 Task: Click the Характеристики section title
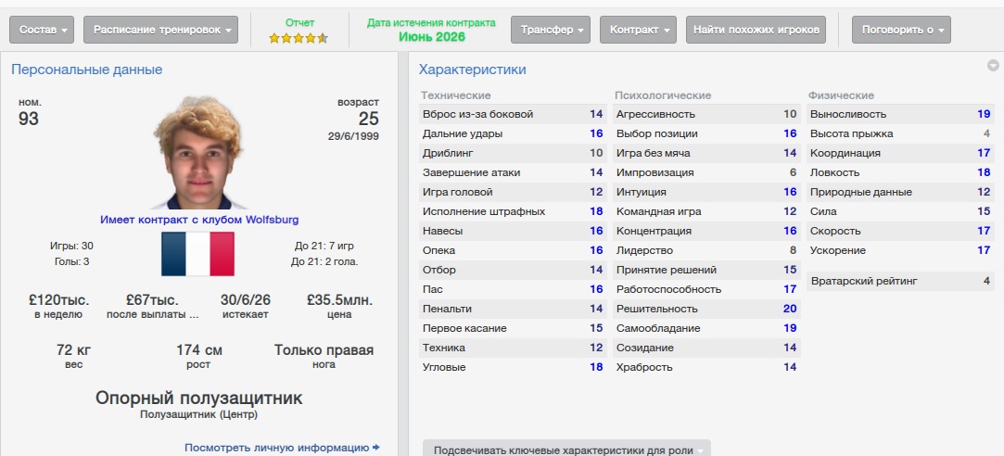[x=472, y=70]
